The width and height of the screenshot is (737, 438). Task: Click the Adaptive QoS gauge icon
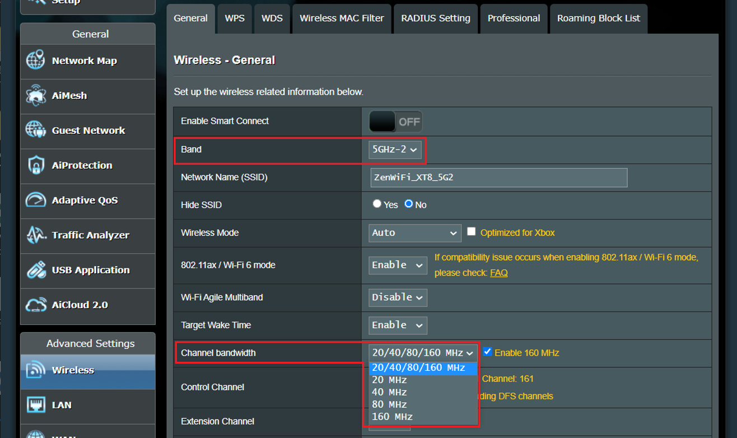point(35,200)
